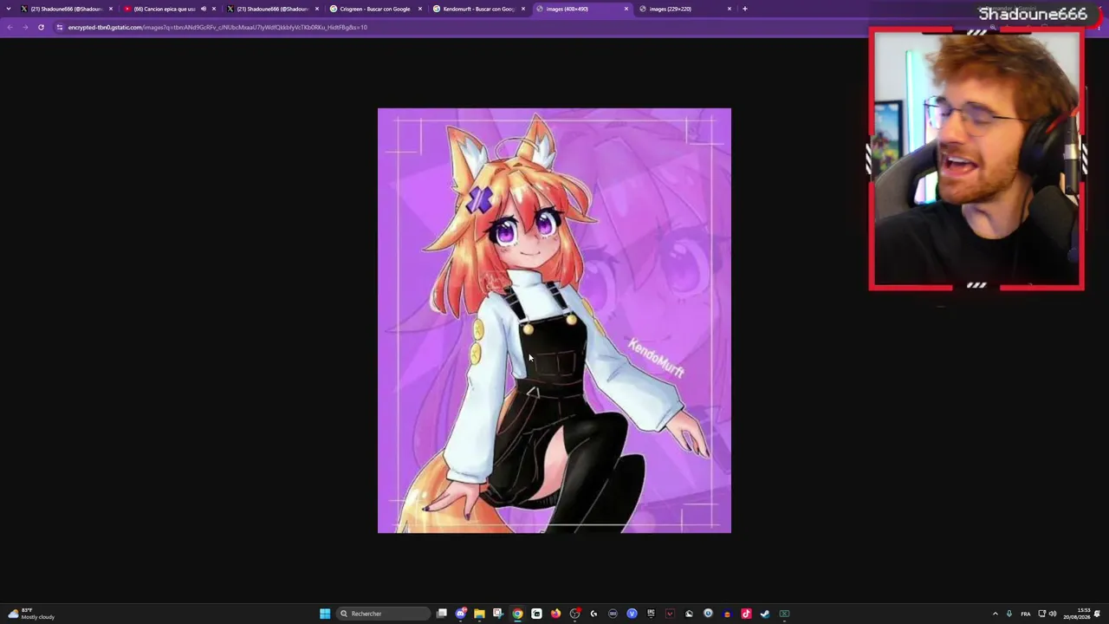This screenshot has height=624, width=1109.
Task: Close the images (408×490) tab
Action: click(626, 9)
